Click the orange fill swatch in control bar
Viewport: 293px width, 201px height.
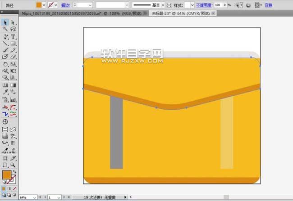[x=39, y=5]
